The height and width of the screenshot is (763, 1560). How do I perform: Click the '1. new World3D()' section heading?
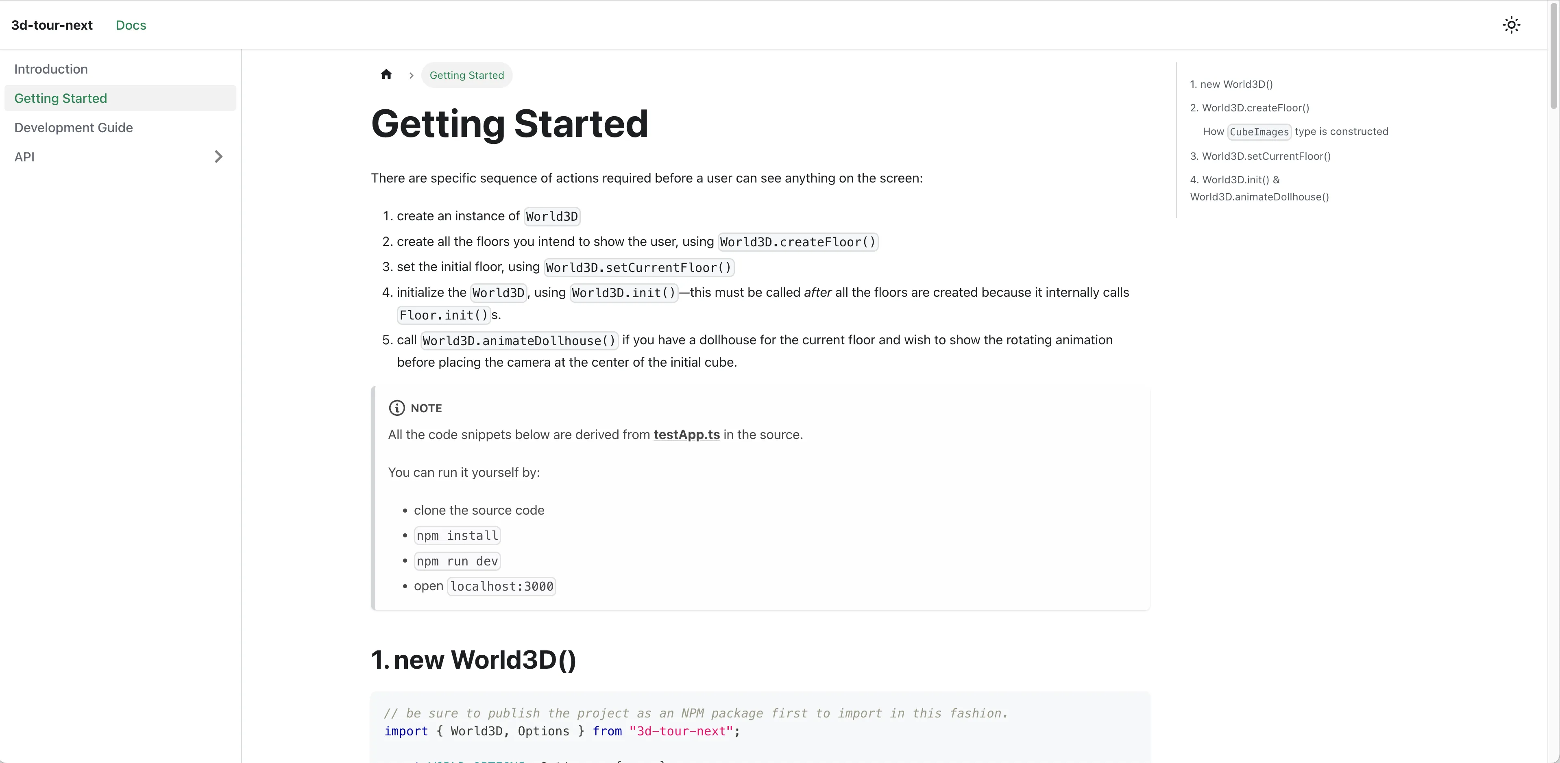[x=473, y=660]
